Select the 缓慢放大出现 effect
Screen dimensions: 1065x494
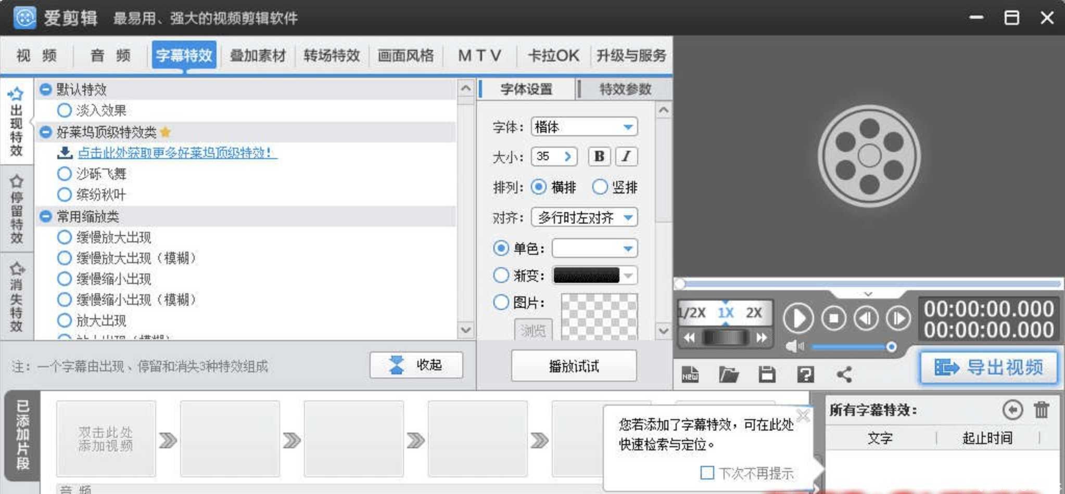[x=64, y=237]
